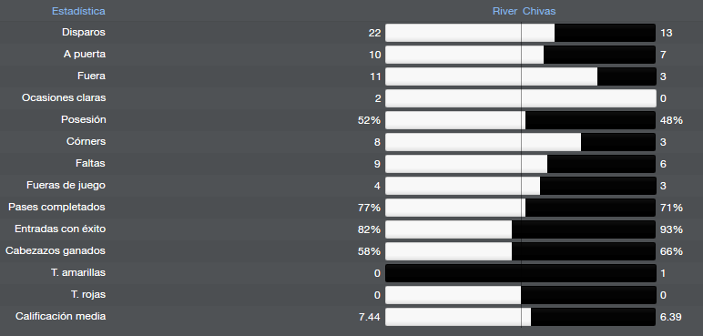The height and width of the screenshot is (336, 703).
Task: Click the T. rojas label
Action: point(88,294)
